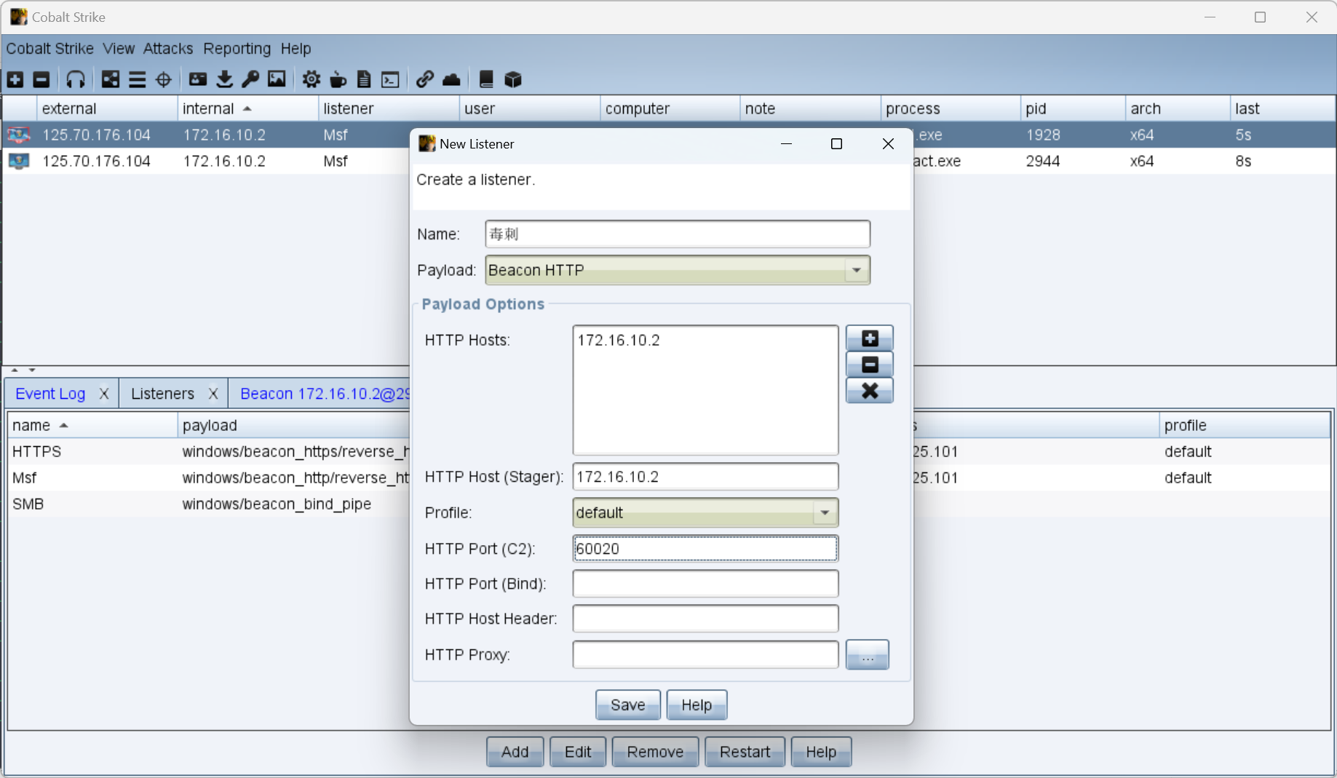Open downloaded files arrow icon
This screenshot has height=778, width=1337.
click(x=225, y=79)
